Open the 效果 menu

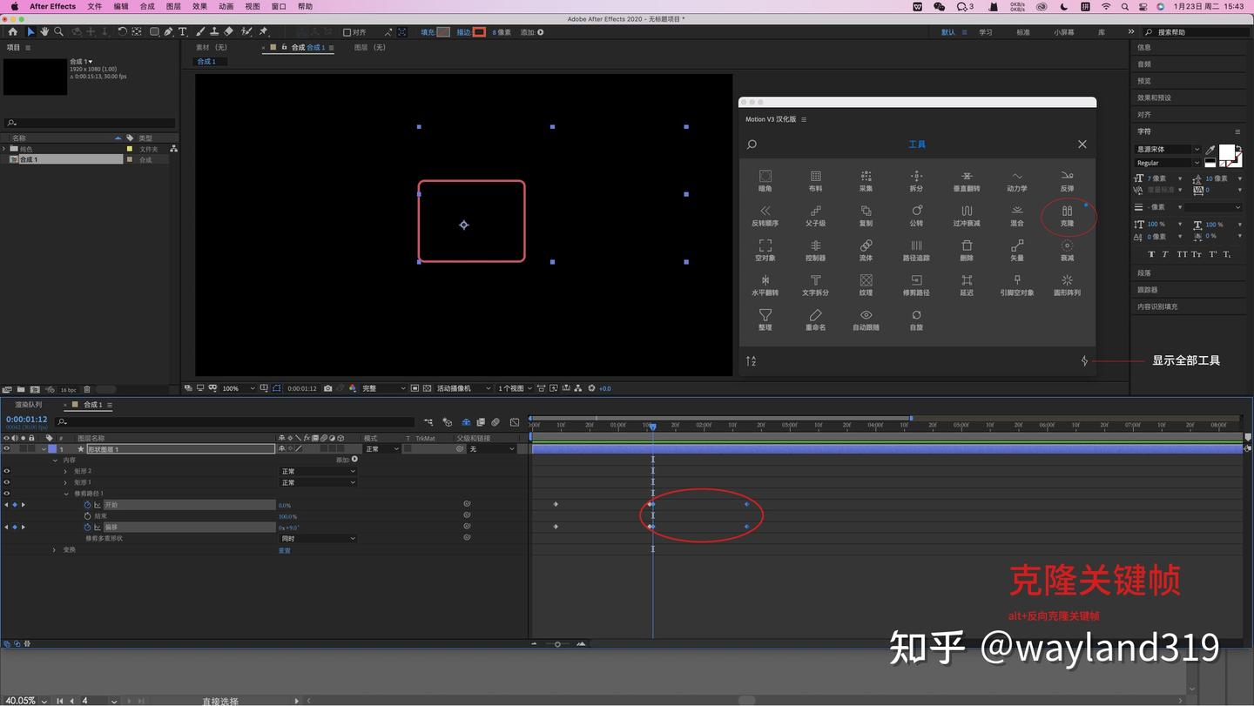(199, 6)
